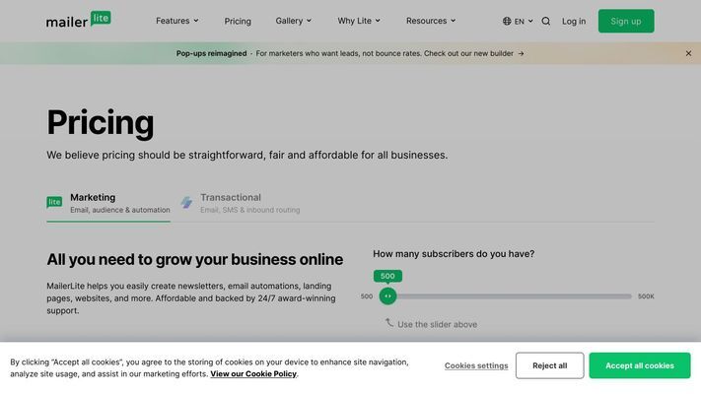Click the Transactional lightning icon

tap(186, 202)
